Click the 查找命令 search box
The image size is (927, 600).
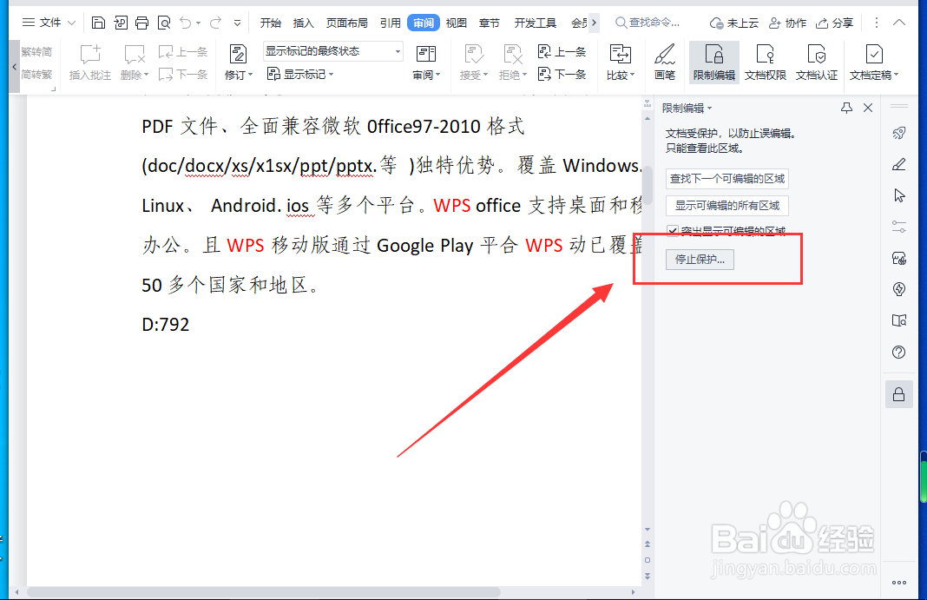648,23
